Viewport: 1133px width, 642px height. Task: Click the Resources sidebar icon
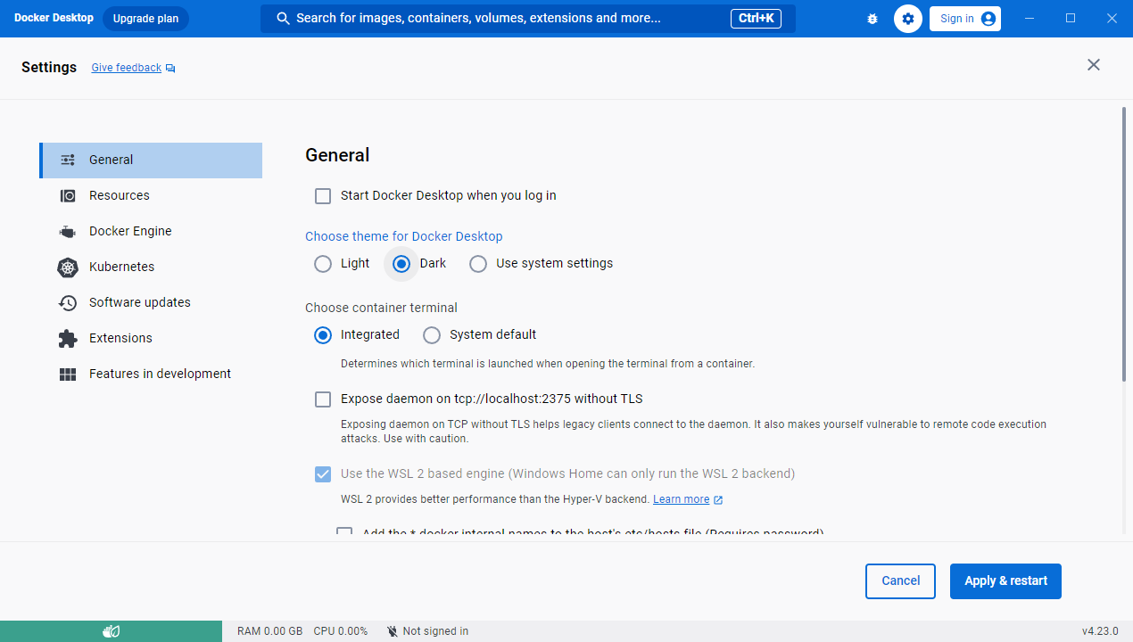point(68,196)
